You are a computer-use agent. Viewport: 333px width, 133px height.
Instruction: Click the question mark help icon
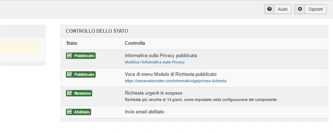[x=269, y=9]
